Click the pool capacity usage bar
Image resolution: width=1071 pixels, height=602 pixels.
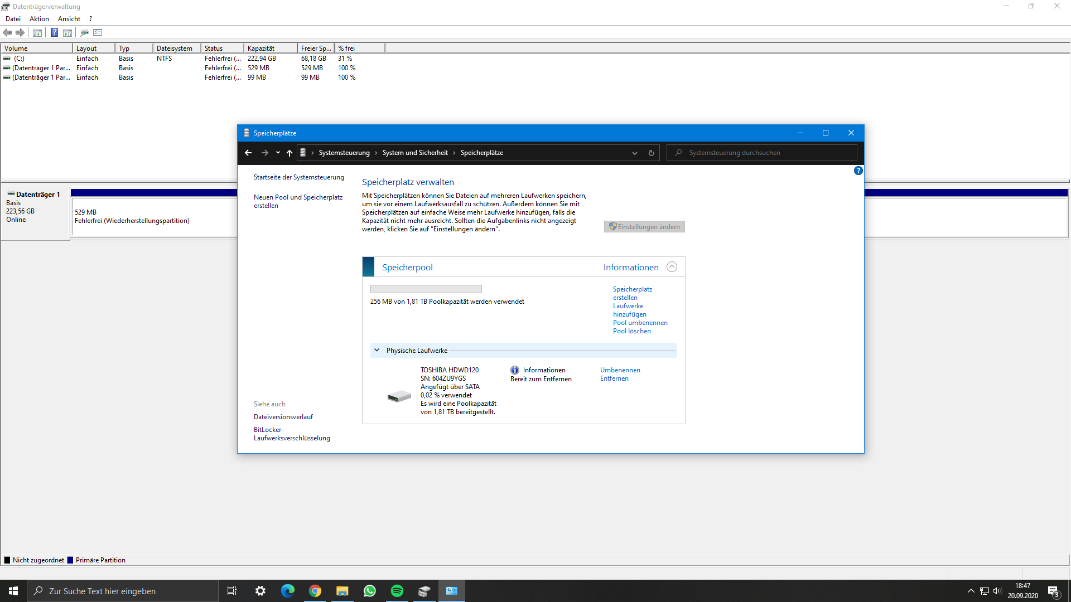tap(426, 289)
